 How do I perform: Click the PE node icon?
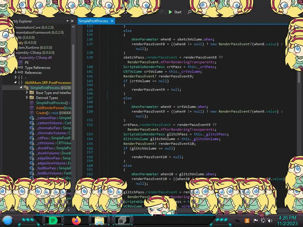(x=20, y=62)
